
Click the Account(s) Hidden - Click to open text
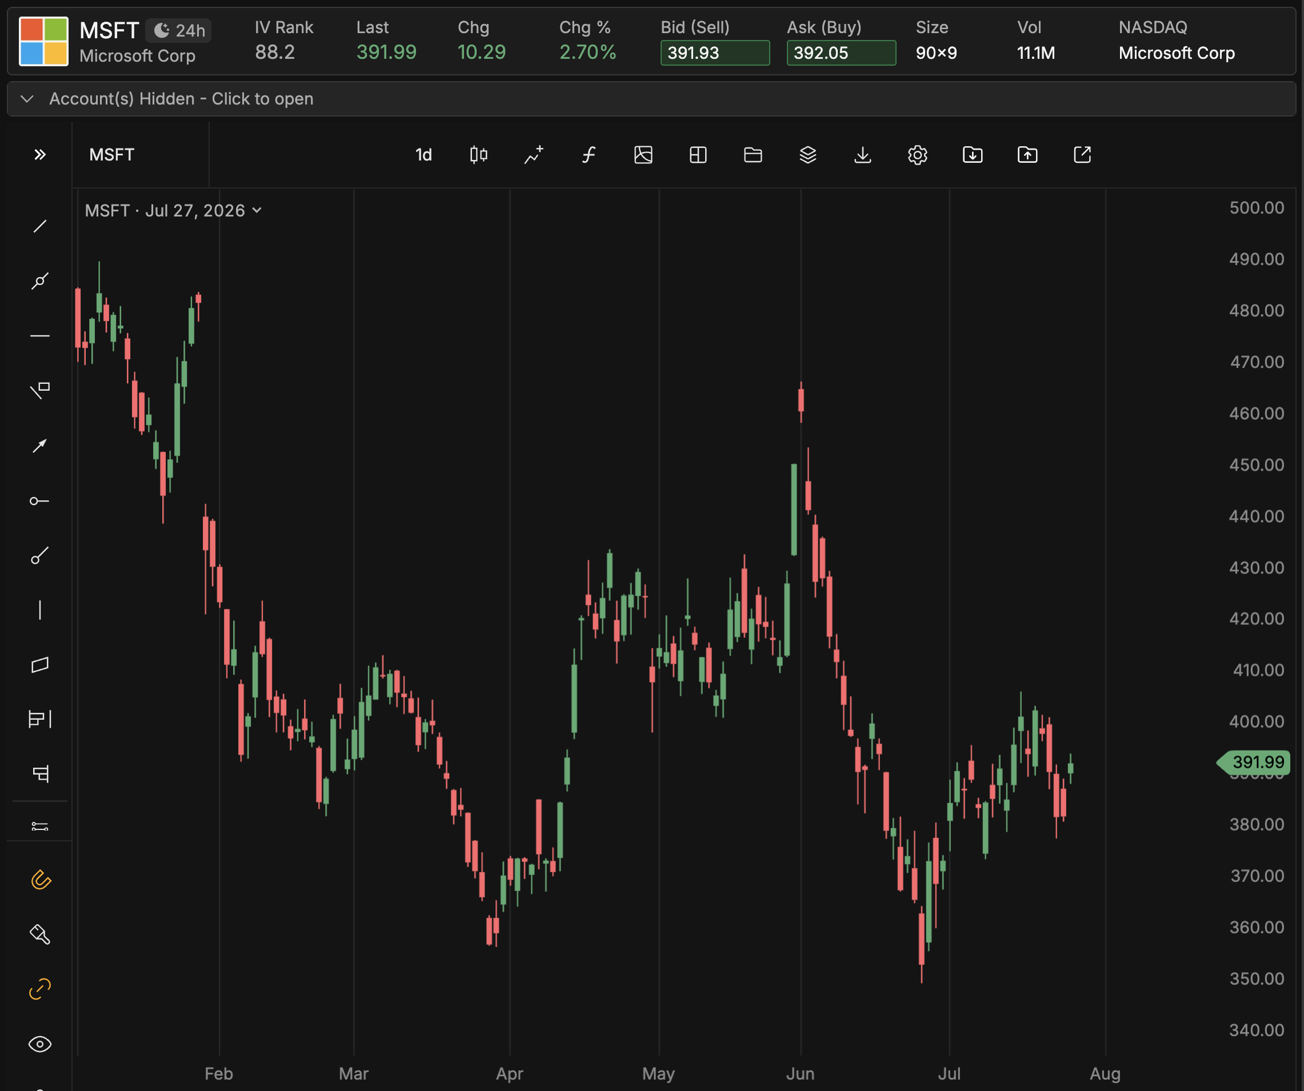[x=181, y=99]
